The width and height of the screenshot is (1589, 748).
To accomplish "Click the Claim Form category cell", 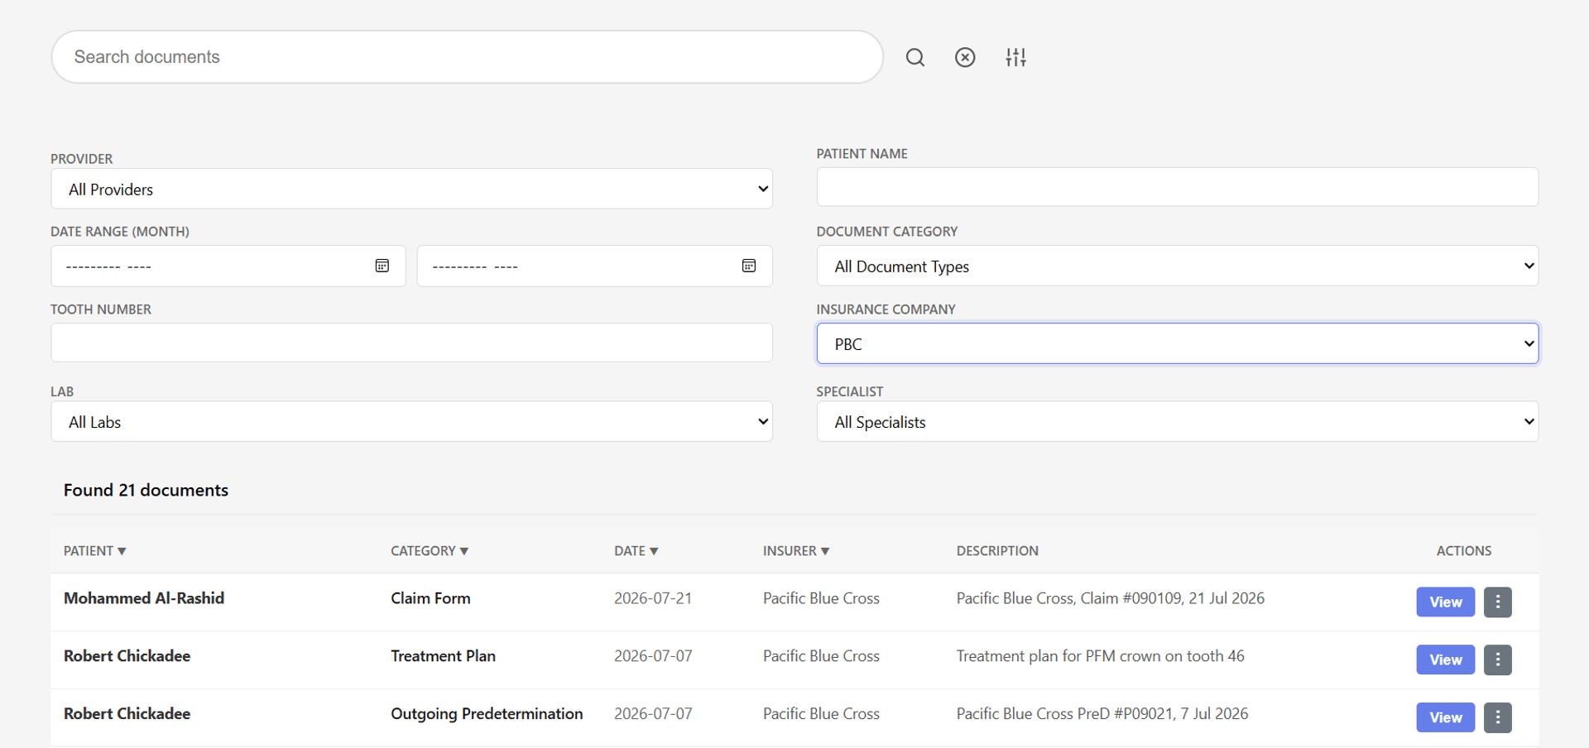I will [x=430, y=598].
